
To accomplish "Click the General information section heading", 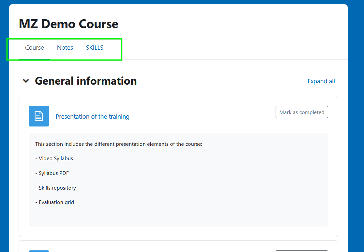I will [x=86, y=81].
